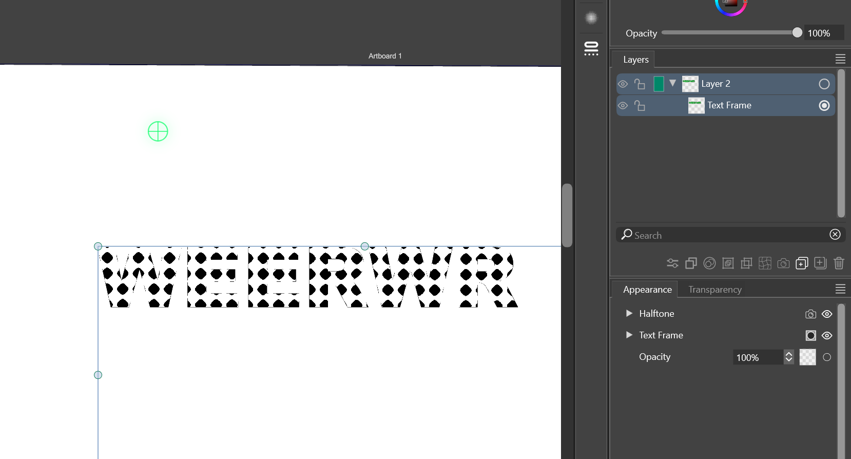The image size is (851, 459).
Task: Hide the Text Frame layer
Action: pyautogui.click(x=623, y=105)
